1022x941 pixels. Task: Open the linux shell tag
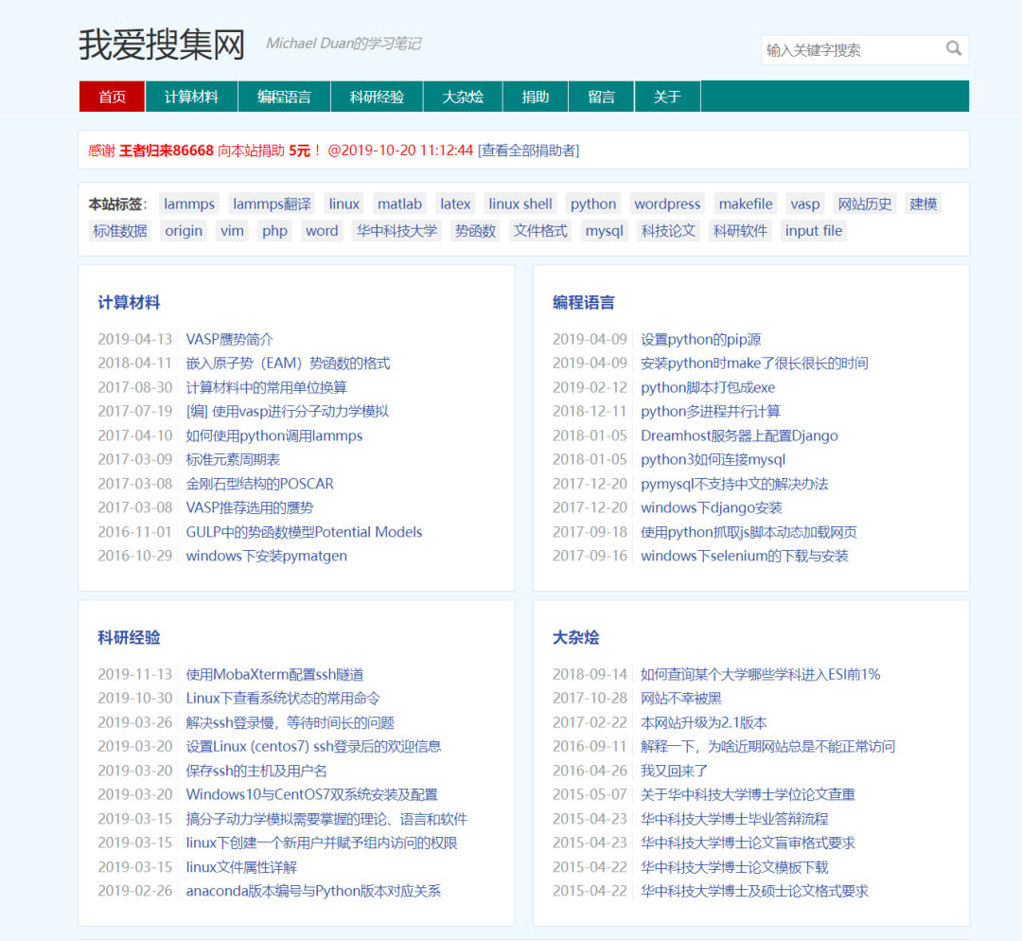pyautogui.click(x=520, y=204)
